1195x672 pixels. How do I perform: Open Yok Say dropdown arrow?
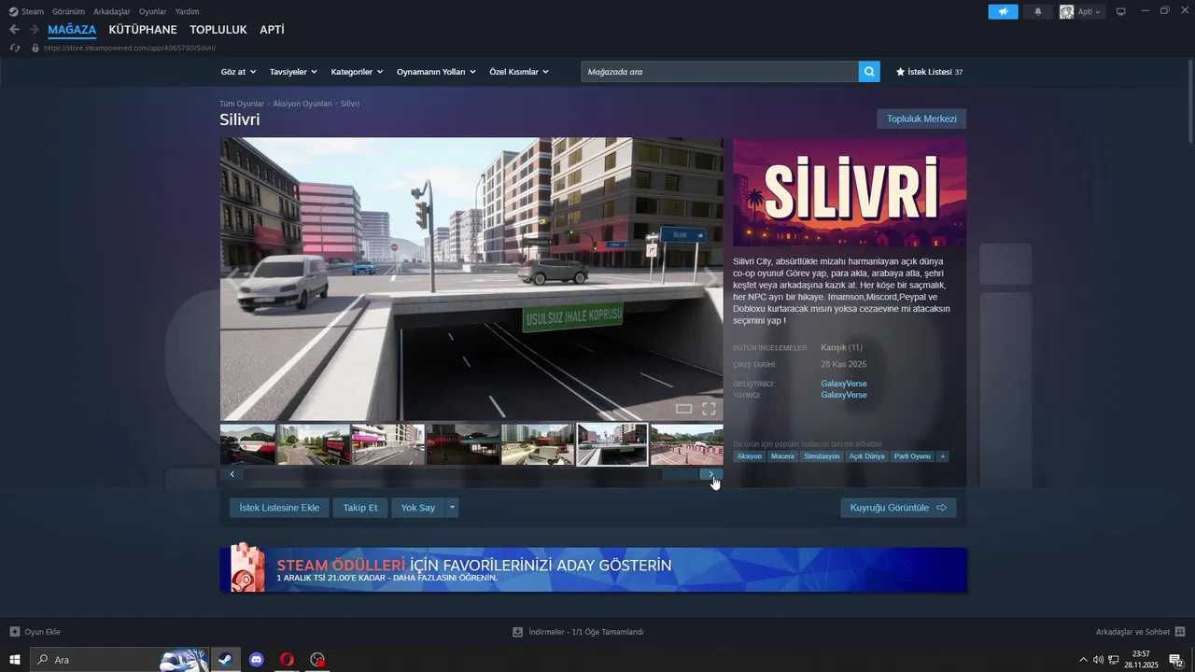452,508
